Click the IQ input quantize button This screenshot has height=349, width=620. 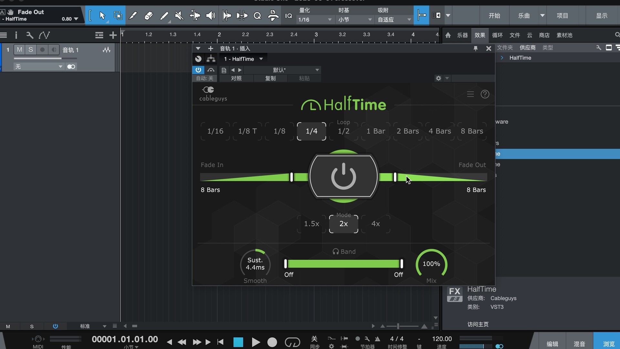click(288, 16)
